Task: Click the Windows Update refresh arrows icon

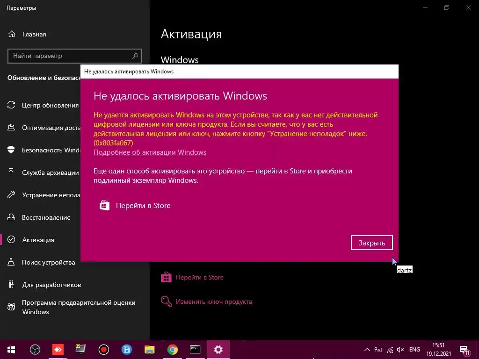Action: pyautogui.click(x=11, y=105)
